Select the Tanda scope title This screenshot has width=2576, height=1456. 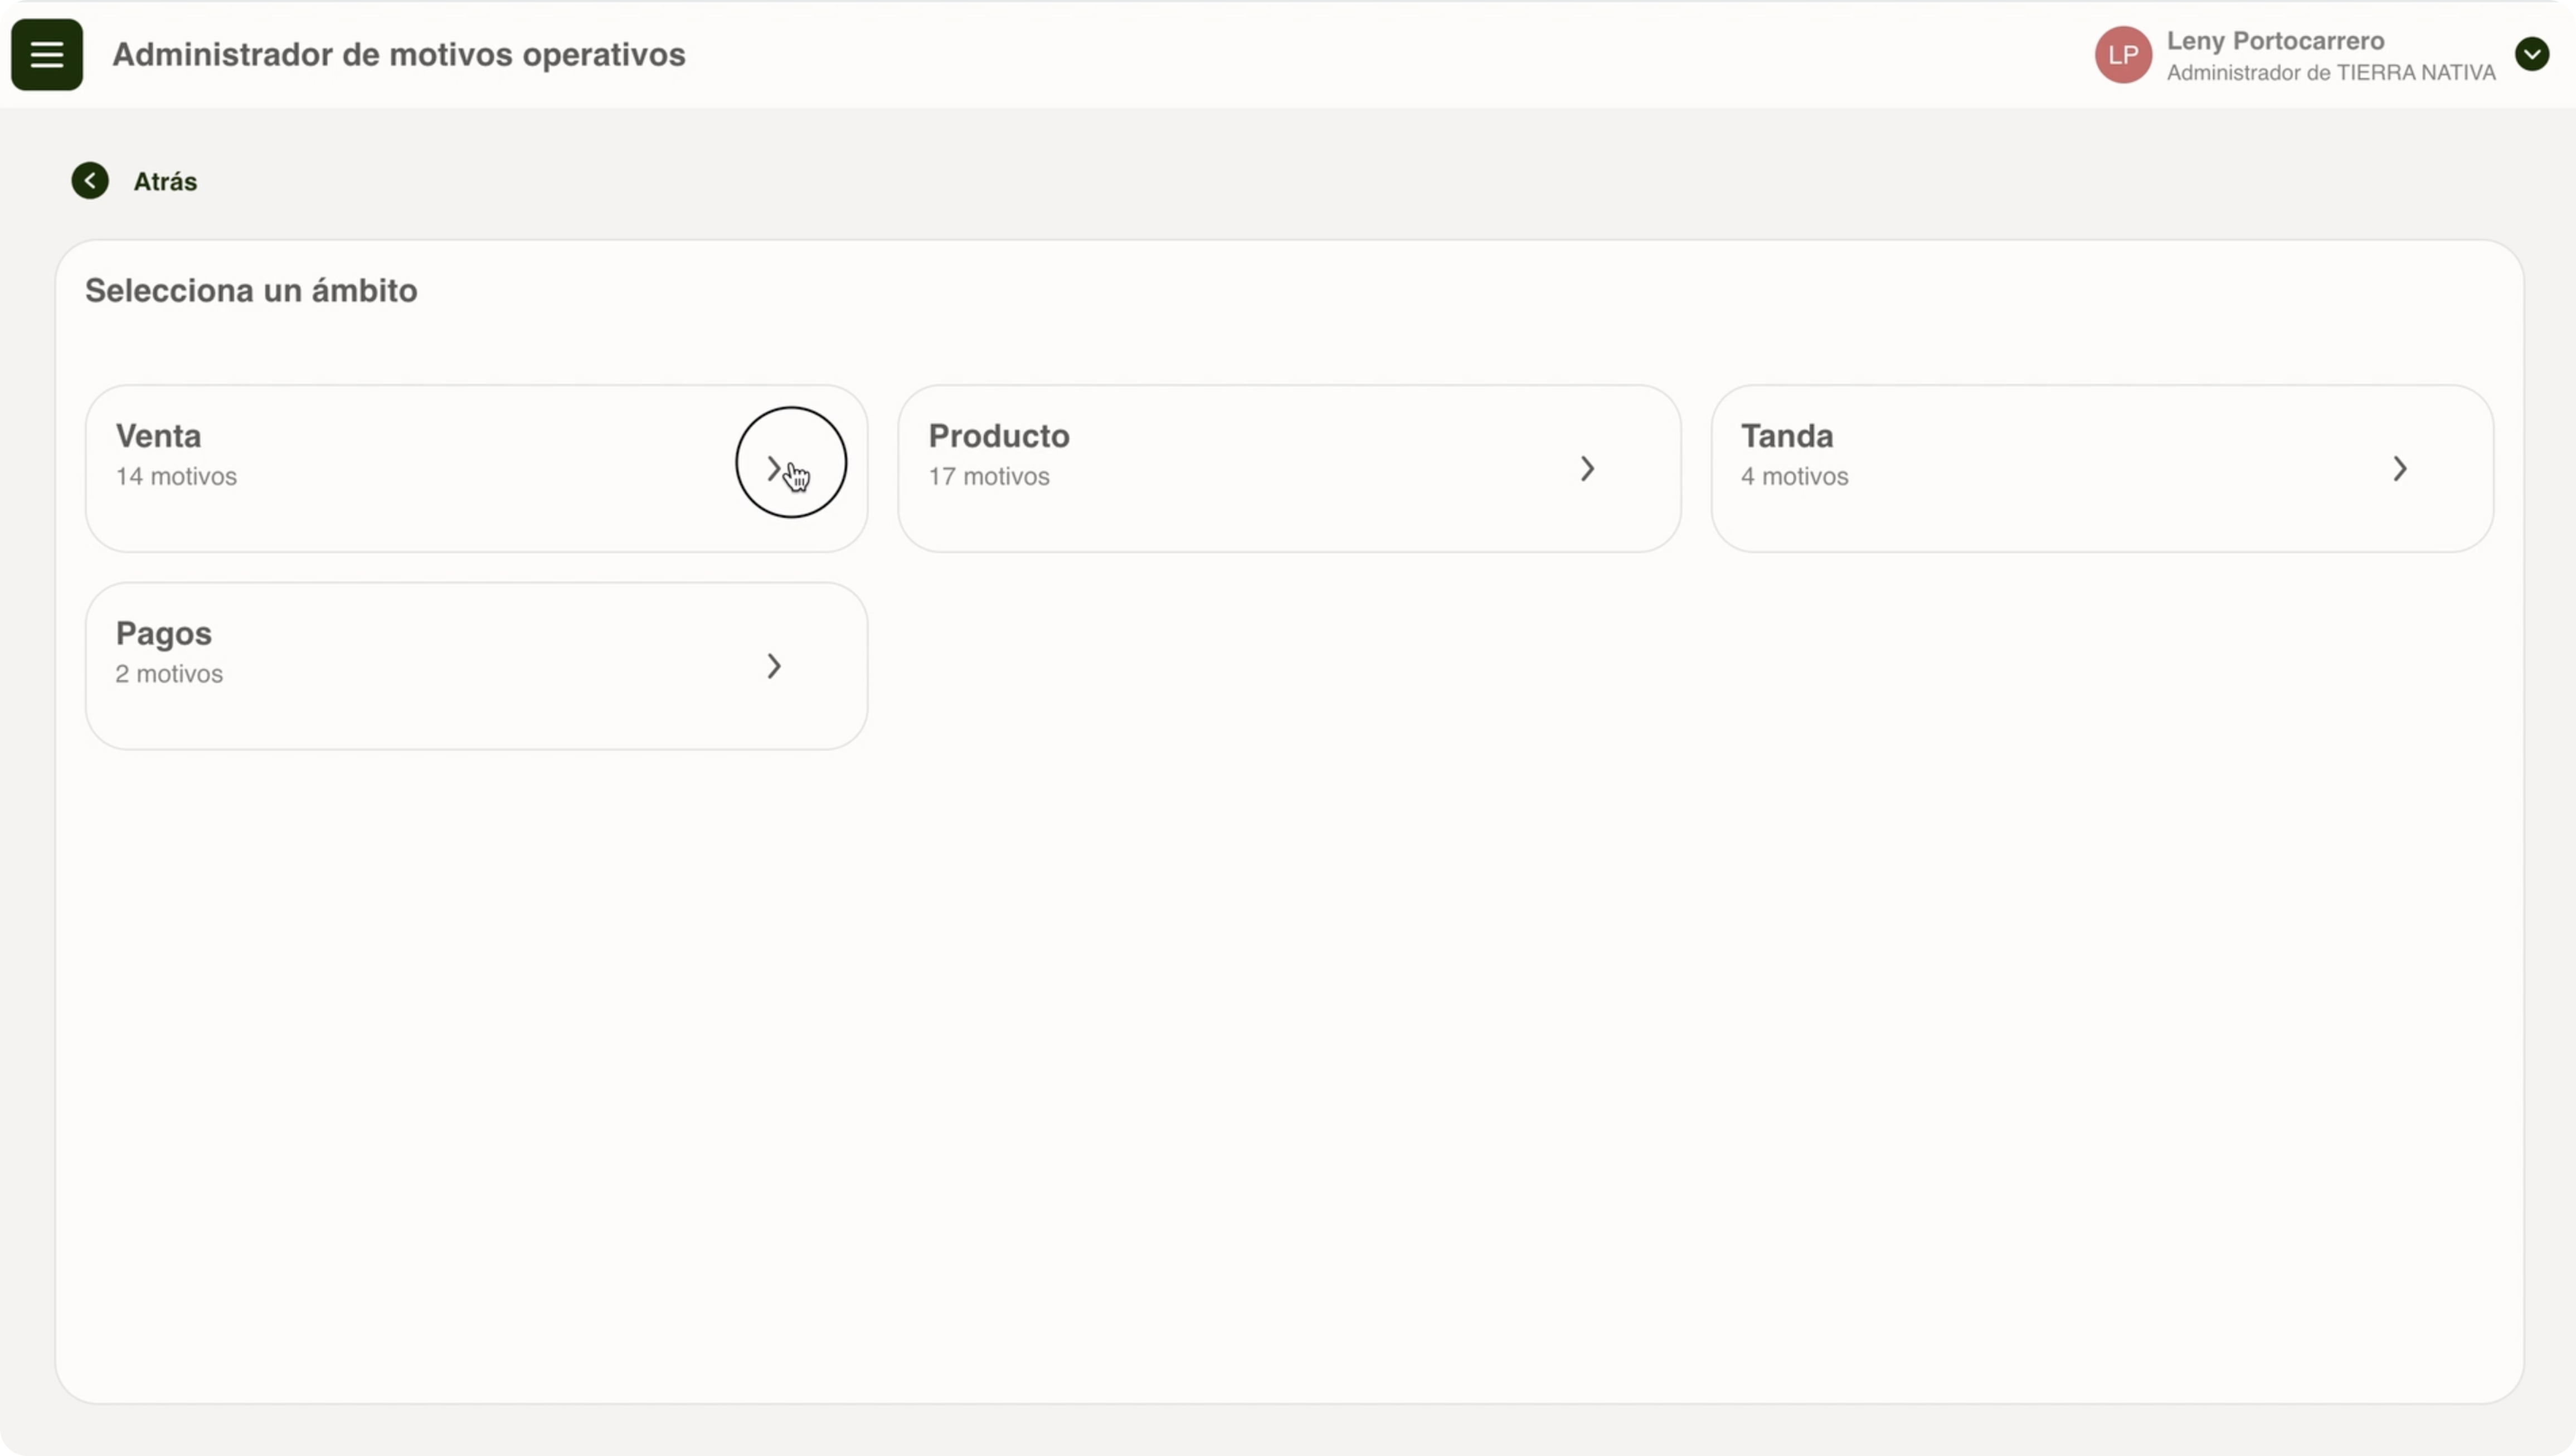[x=1786, y=436]
